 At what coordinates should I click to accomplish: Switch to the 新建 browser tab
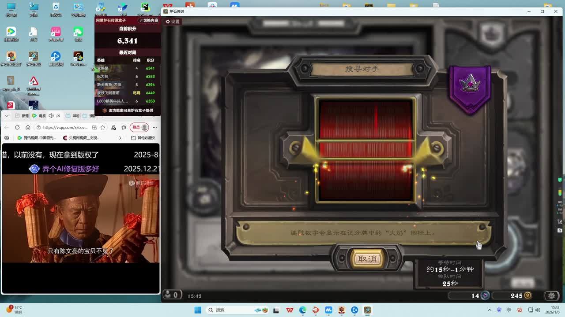[x=22, y=116]
